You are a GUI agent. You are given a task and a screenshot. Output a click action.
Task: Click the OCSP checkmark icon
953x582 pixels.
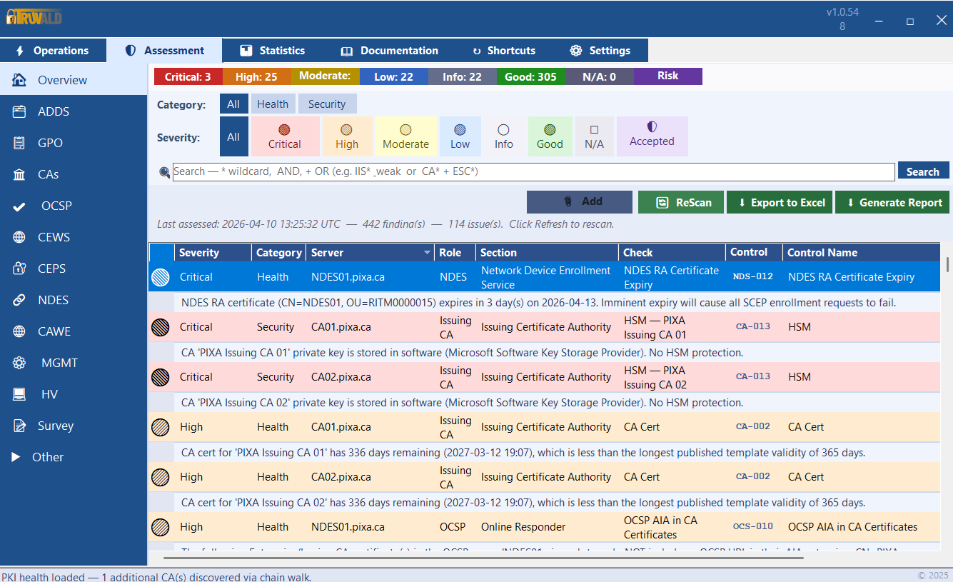[19, 206]
